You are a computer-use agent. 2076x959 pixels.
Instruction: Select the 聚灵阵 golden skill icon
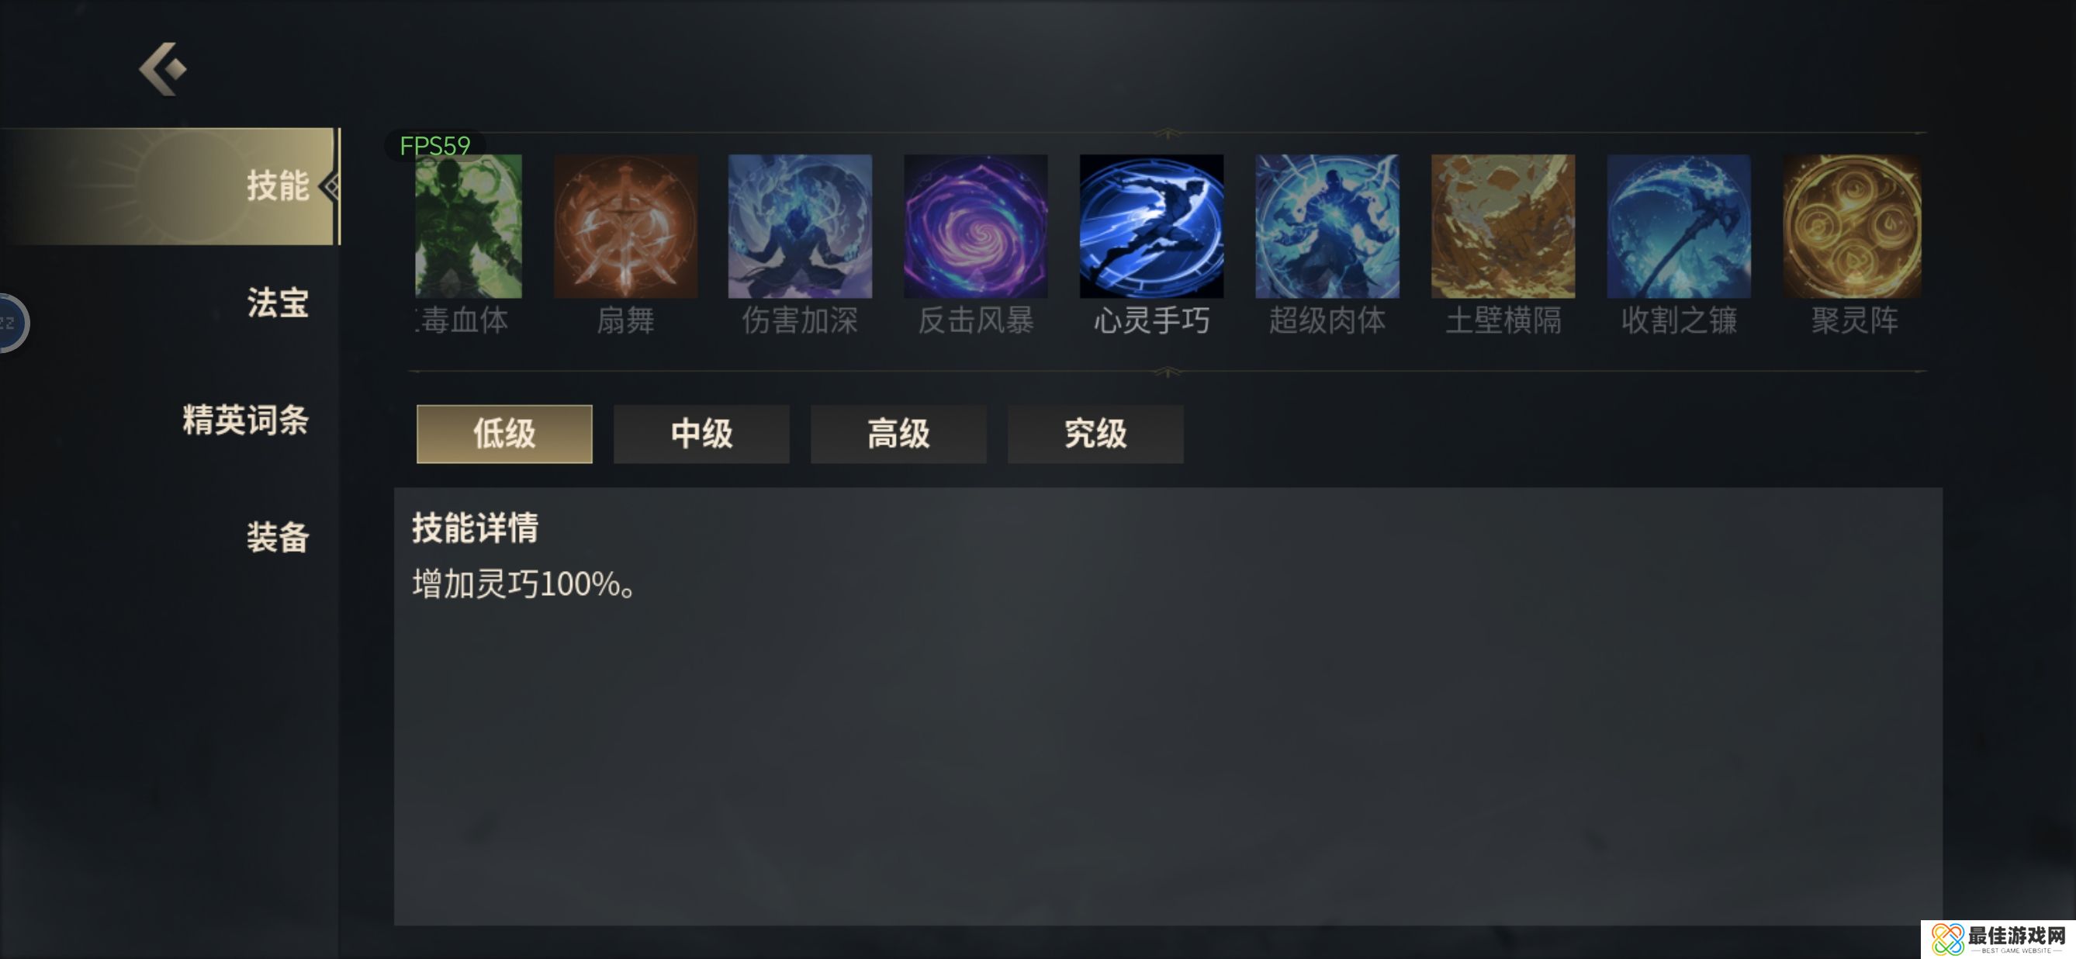(1852, 227)
